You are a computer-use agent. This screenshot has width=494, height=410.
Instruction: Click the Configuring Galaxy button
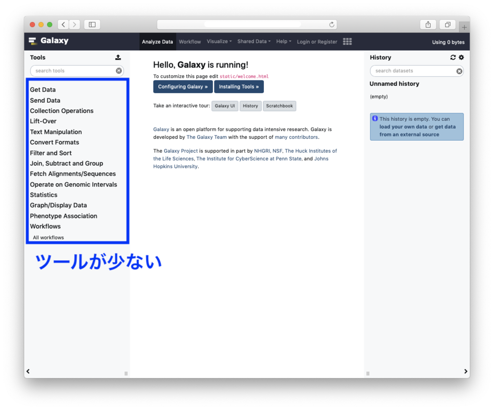(183, 87)
